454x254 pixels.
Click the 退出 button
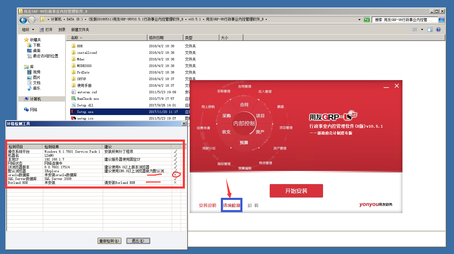[x=138, y=241]
